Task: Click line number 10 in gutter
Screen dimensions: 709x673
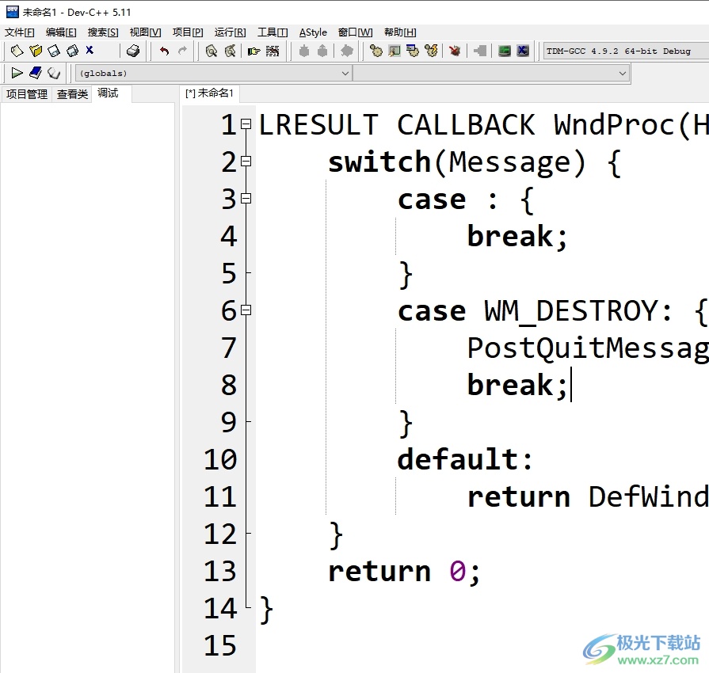Action: tap(219, 459)
